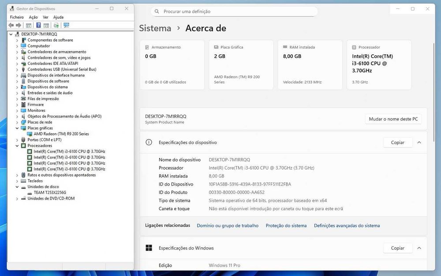Click the Forward arrow in Device Manager toolbar
Viewport: 441px width, 276px height.
coord(19,25)
